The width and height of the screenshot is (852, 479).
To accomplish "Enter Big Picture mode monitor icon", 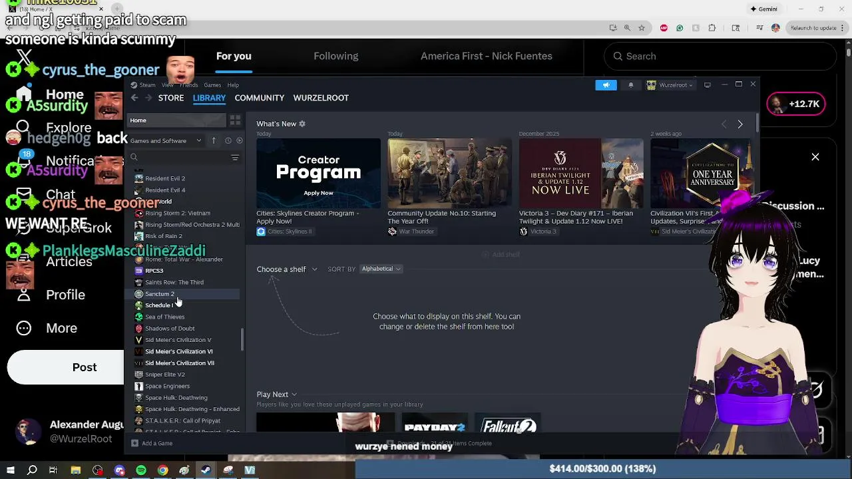I will point(707,85).
